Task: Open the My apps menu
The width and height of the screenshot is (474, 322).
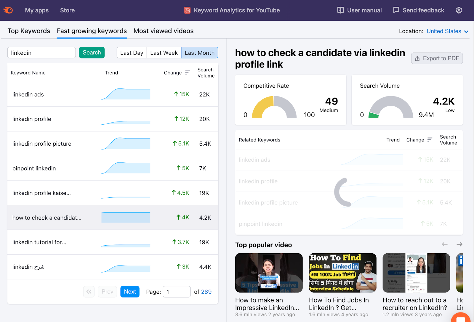Action: point(37,10)
